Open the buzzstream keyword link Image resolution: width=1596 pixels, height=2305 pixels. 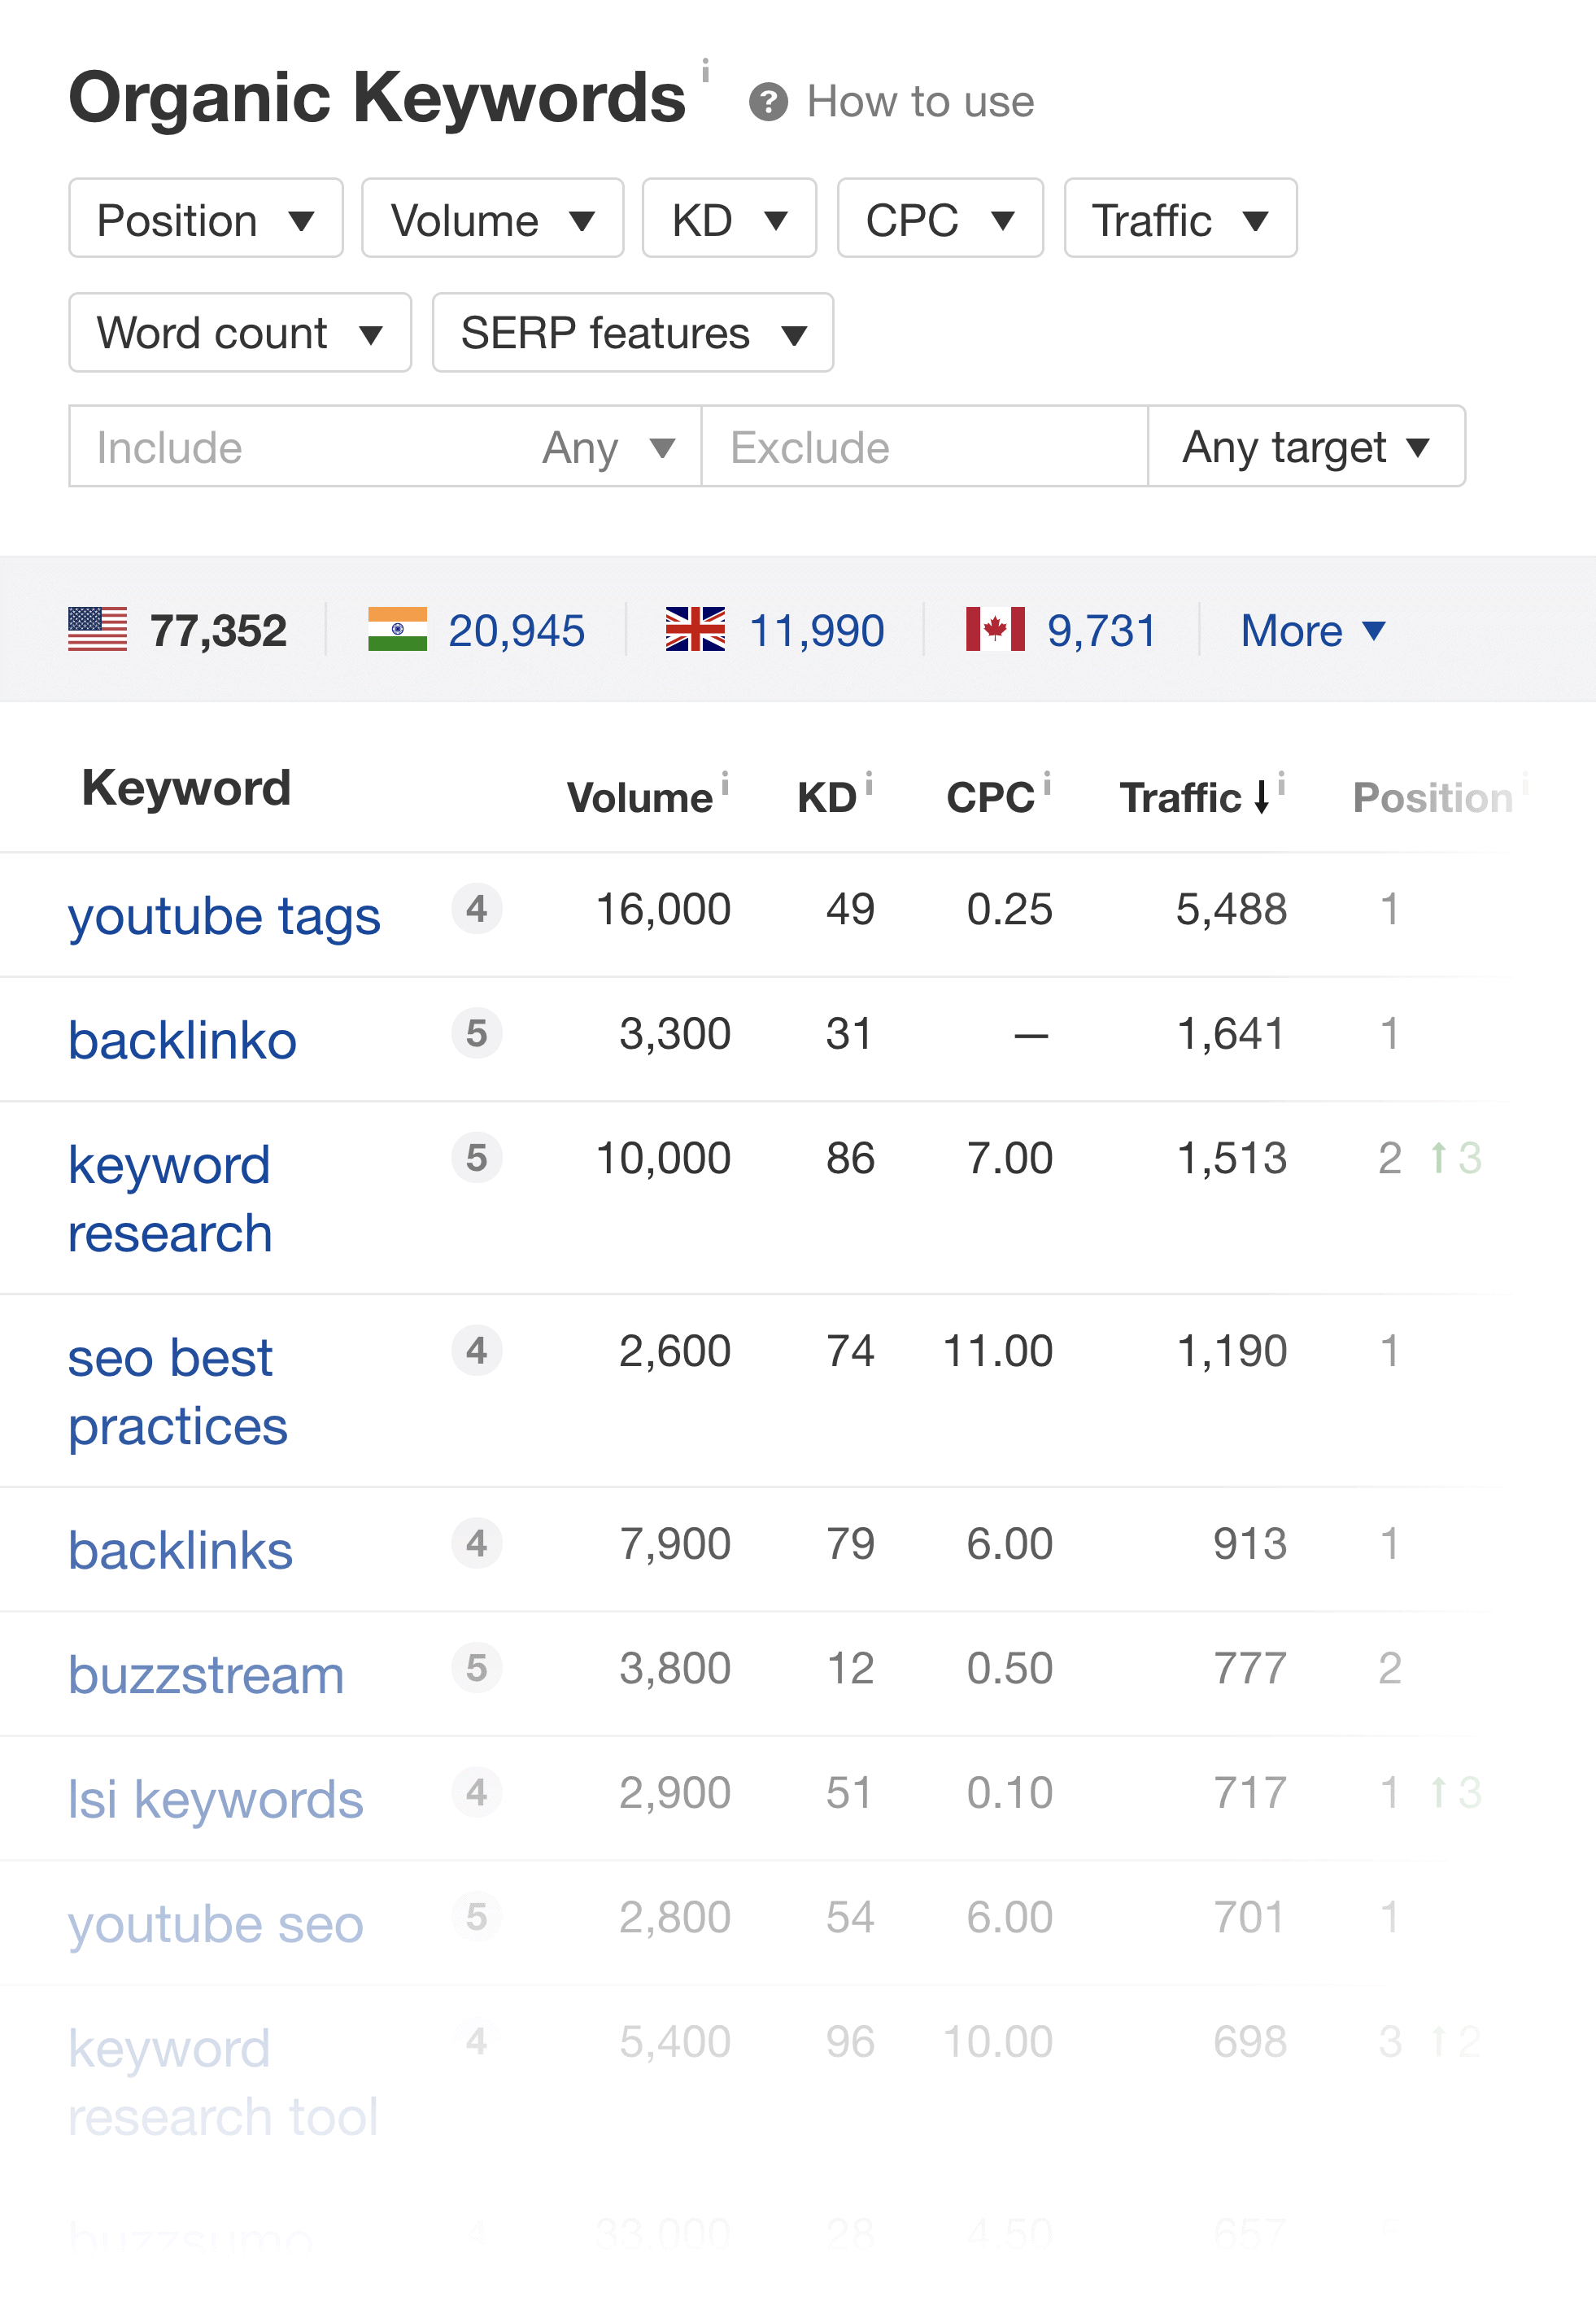[x=206, y=1675]
